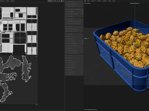Click the View Transform: Scene status text
The height and width of the screenshot is (111, 149).
click(91, 109)
